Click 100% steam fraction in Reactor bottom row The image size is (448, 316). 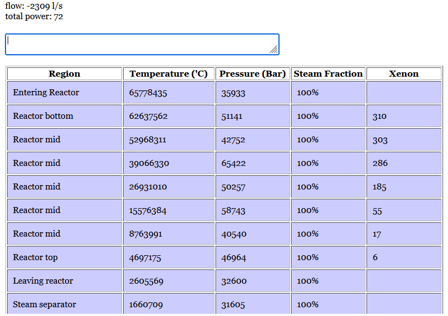(x=308, y=116)
